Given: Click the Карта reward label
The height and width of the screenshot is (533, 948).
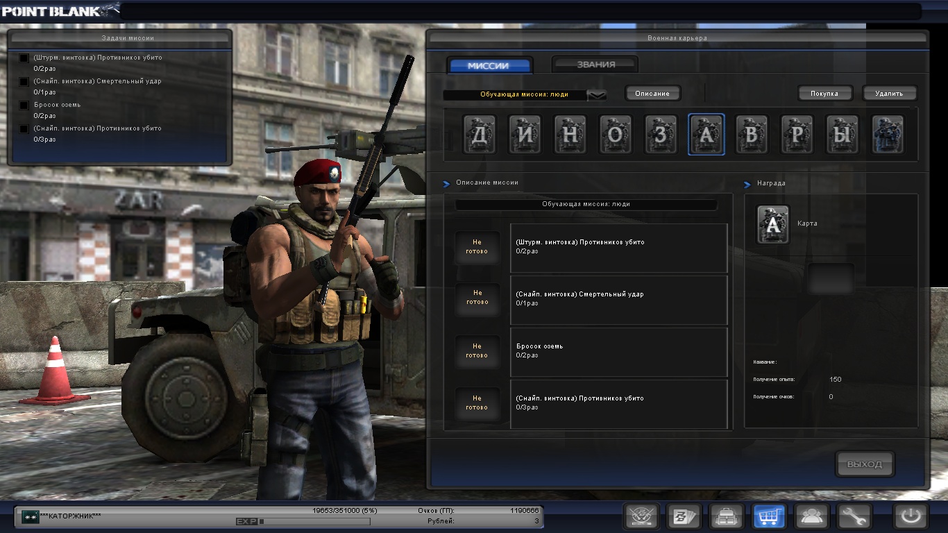Looking at the screenshot, I should click(807, 223).
